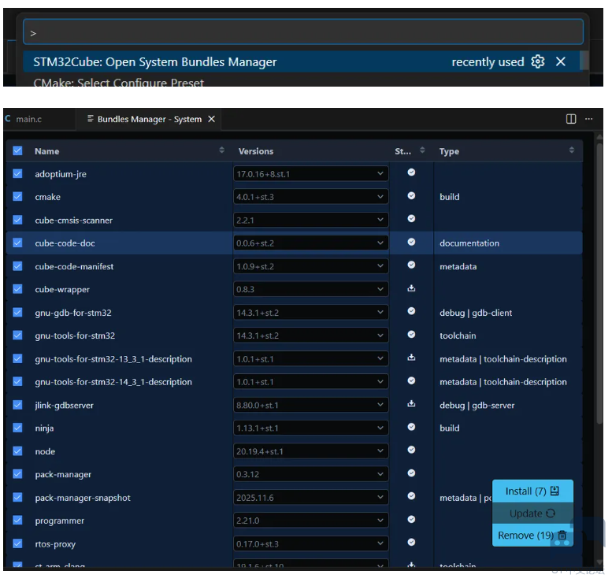This screenshot has height=582, width=612.
Task: Open gnu-tools-for-stm32 version dropdown
Action: click(x=310, y=335)
